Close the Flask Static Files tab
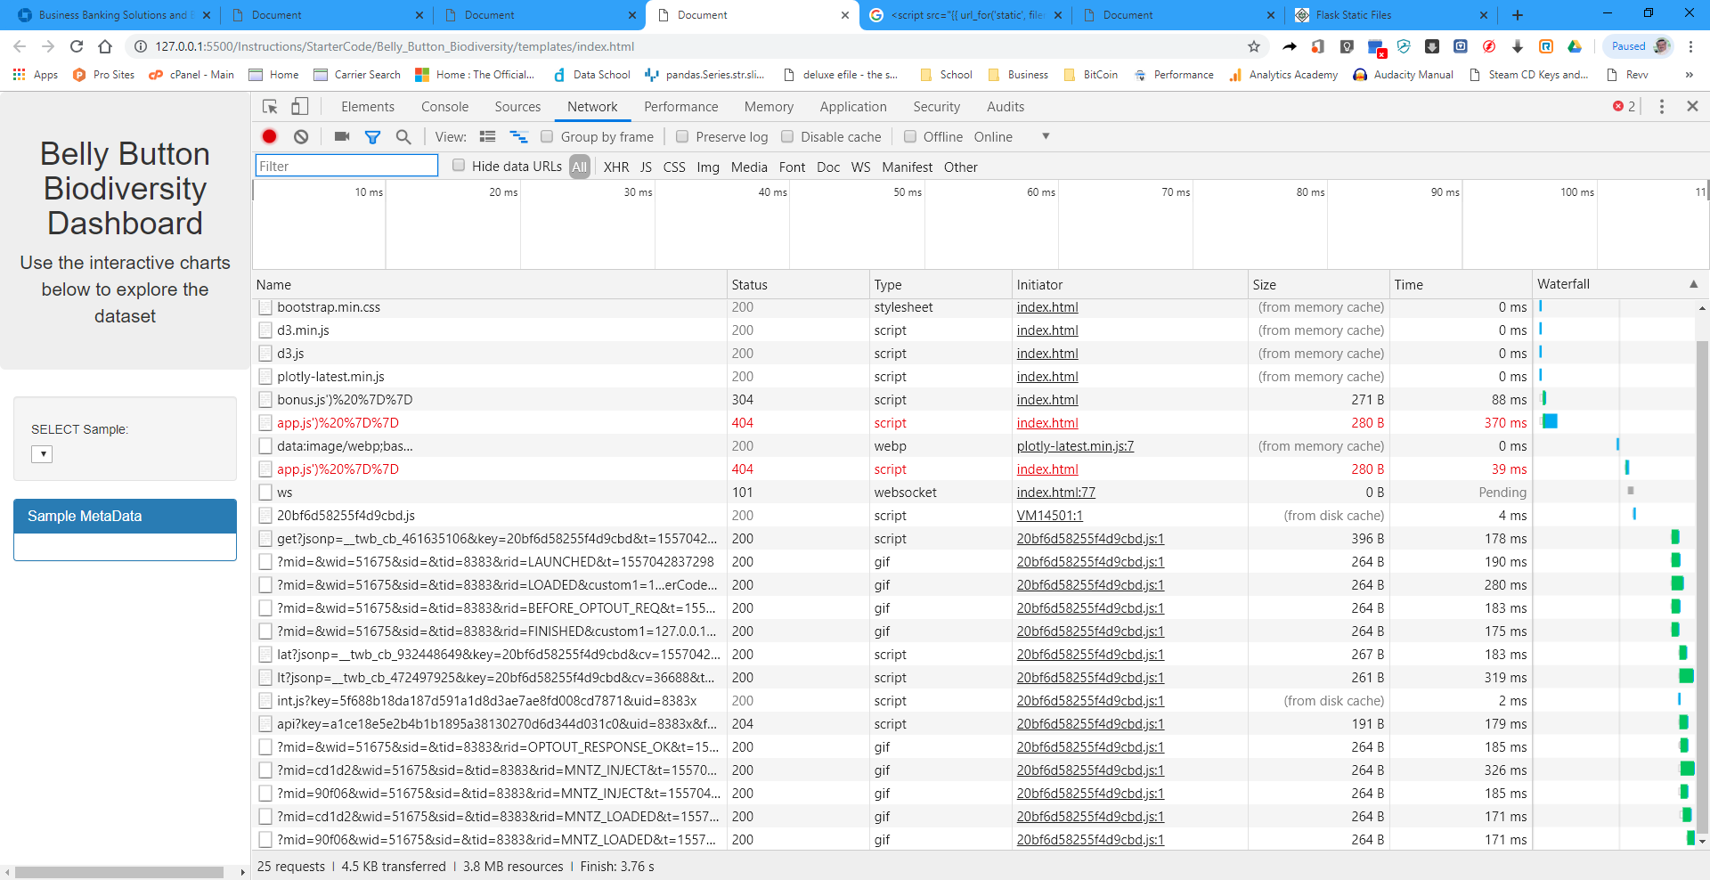The image size is (1710, 880). point(1483,15)
